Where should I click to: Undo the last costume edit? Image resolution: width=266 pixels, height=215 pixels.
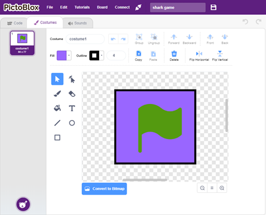tap(113, 39)
